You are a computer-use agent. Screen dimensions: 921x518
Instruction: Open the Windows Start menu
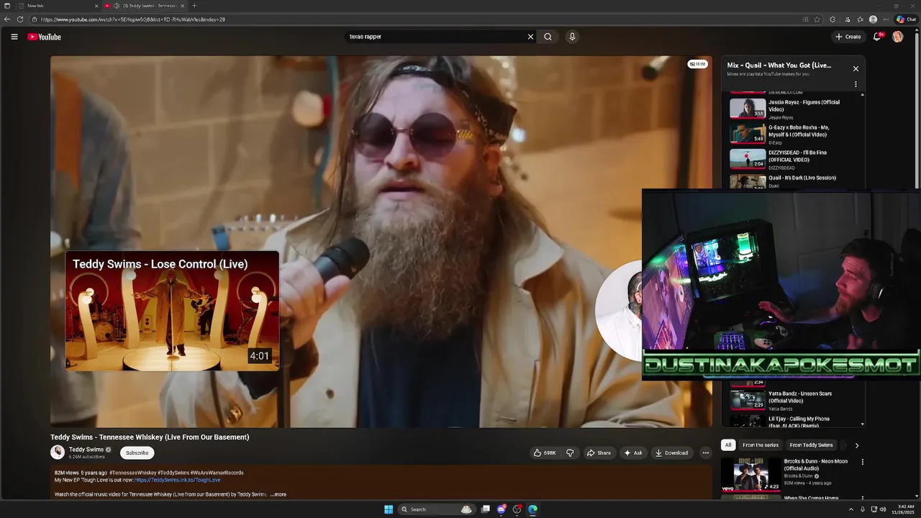[x=389, y=509]
